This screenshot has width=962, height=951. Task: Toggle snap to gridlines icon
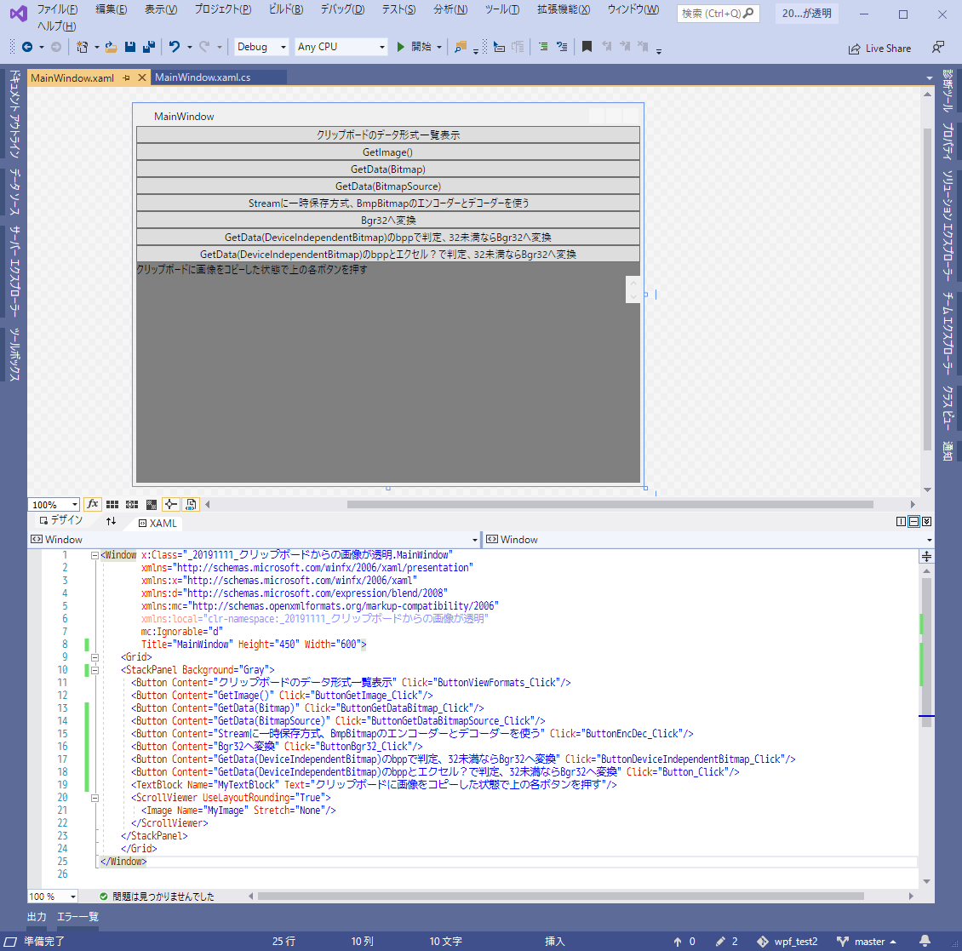coord(132,504)
